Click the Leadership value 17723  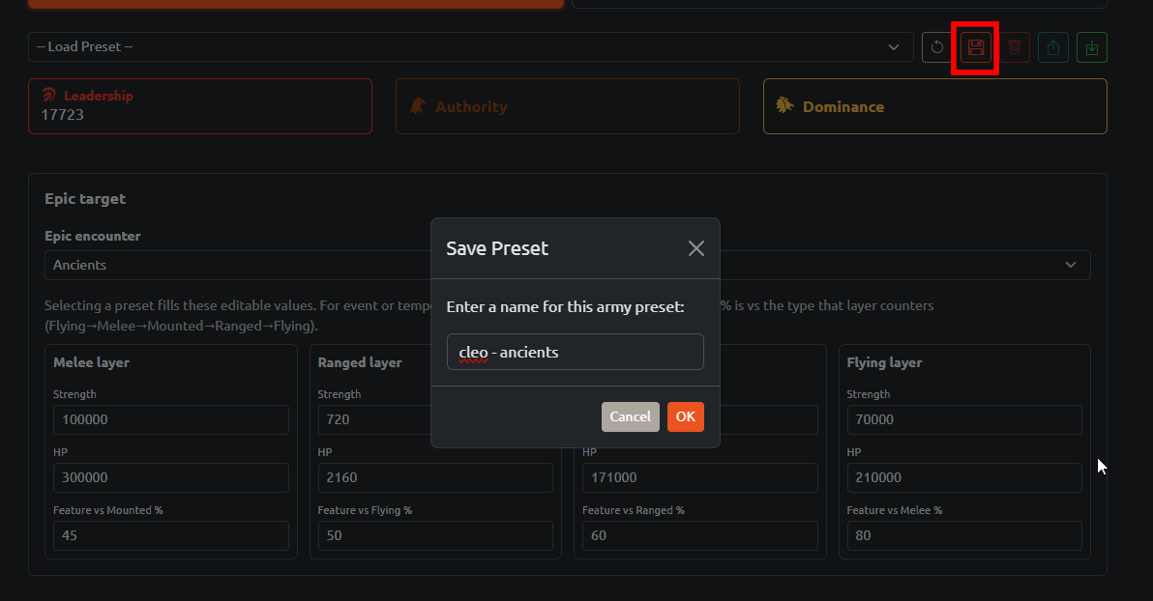[x=63, y=115]
